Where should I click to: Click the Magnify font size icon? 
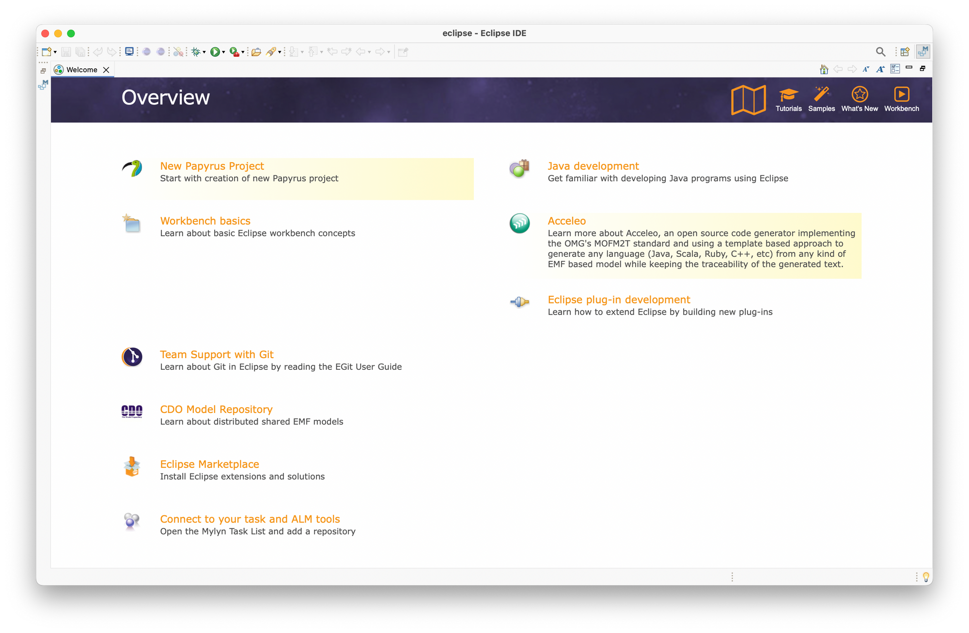(880, 69)
